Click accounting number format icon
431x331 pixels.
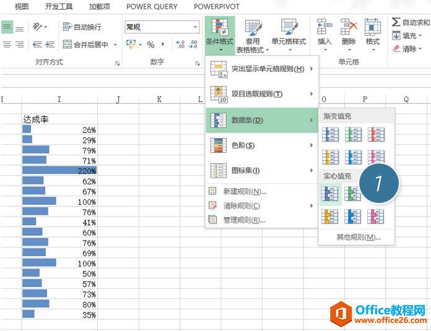(x=131, y=45)
